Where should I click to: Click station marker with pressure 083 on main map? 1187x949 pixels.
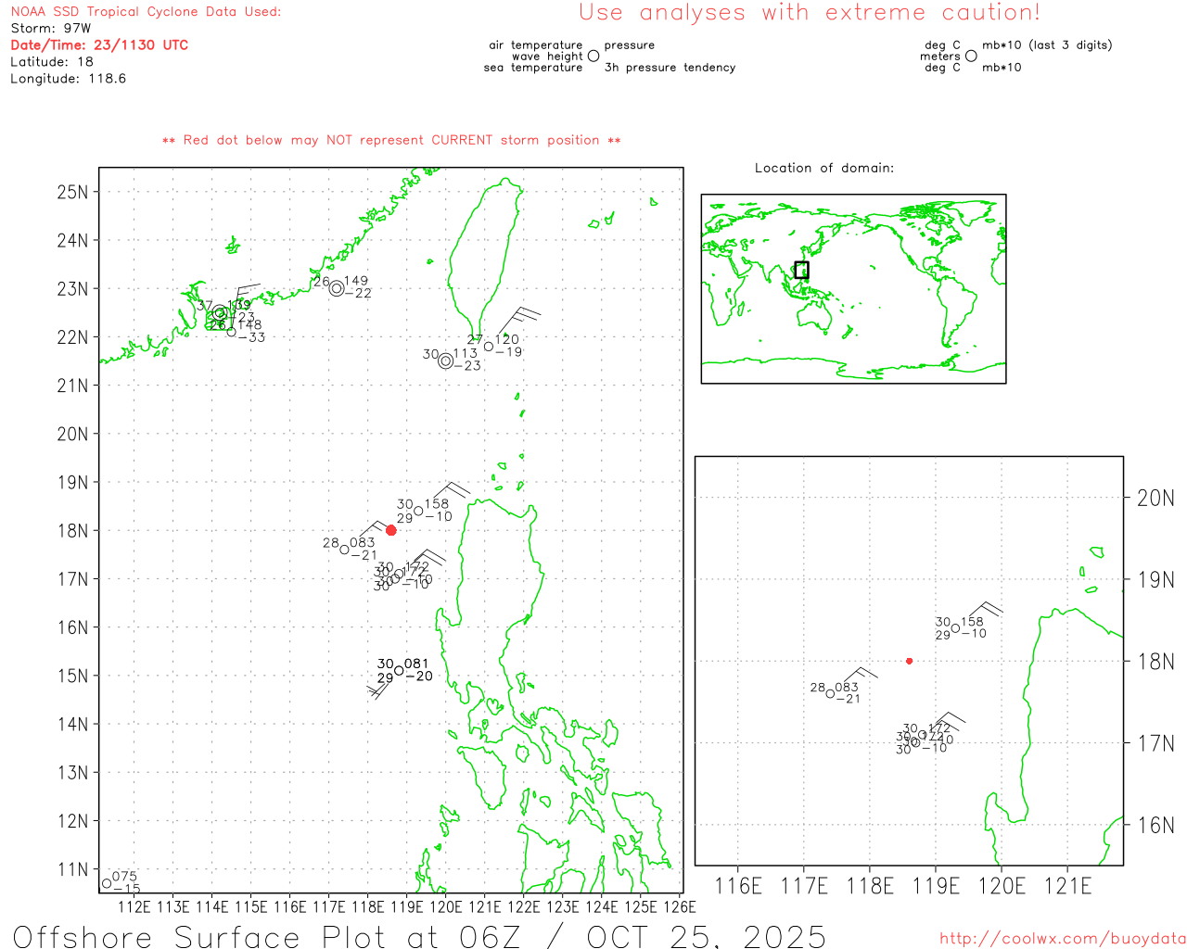click(345, 550)
